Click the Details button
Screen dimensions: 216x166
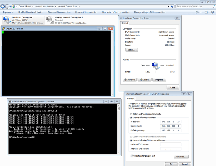tap(132, 50)
